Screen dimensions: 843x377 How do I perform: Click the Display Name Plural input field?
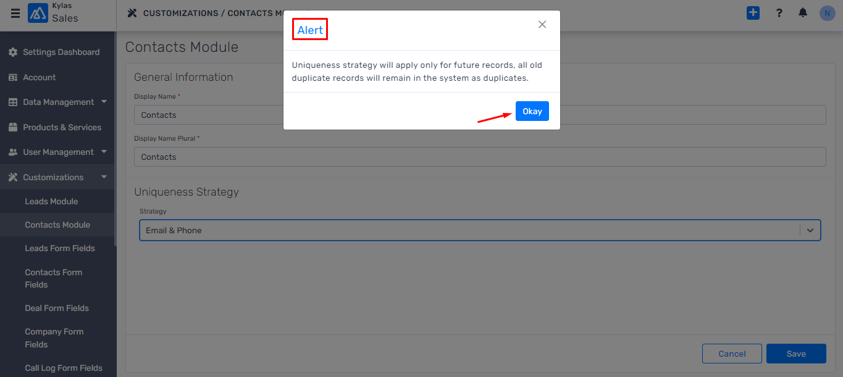(x=480, y=157)
